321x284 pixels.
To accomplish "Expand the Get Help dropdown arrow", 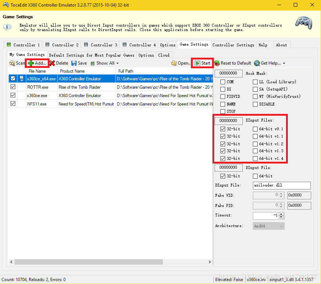I will [284, 64].
